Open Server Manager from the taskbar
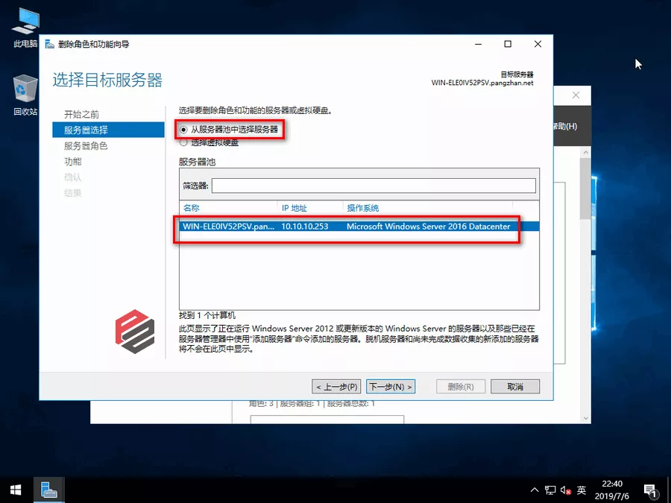The width and height of the screenshot is (671, 503). click(x=50, y=490)
